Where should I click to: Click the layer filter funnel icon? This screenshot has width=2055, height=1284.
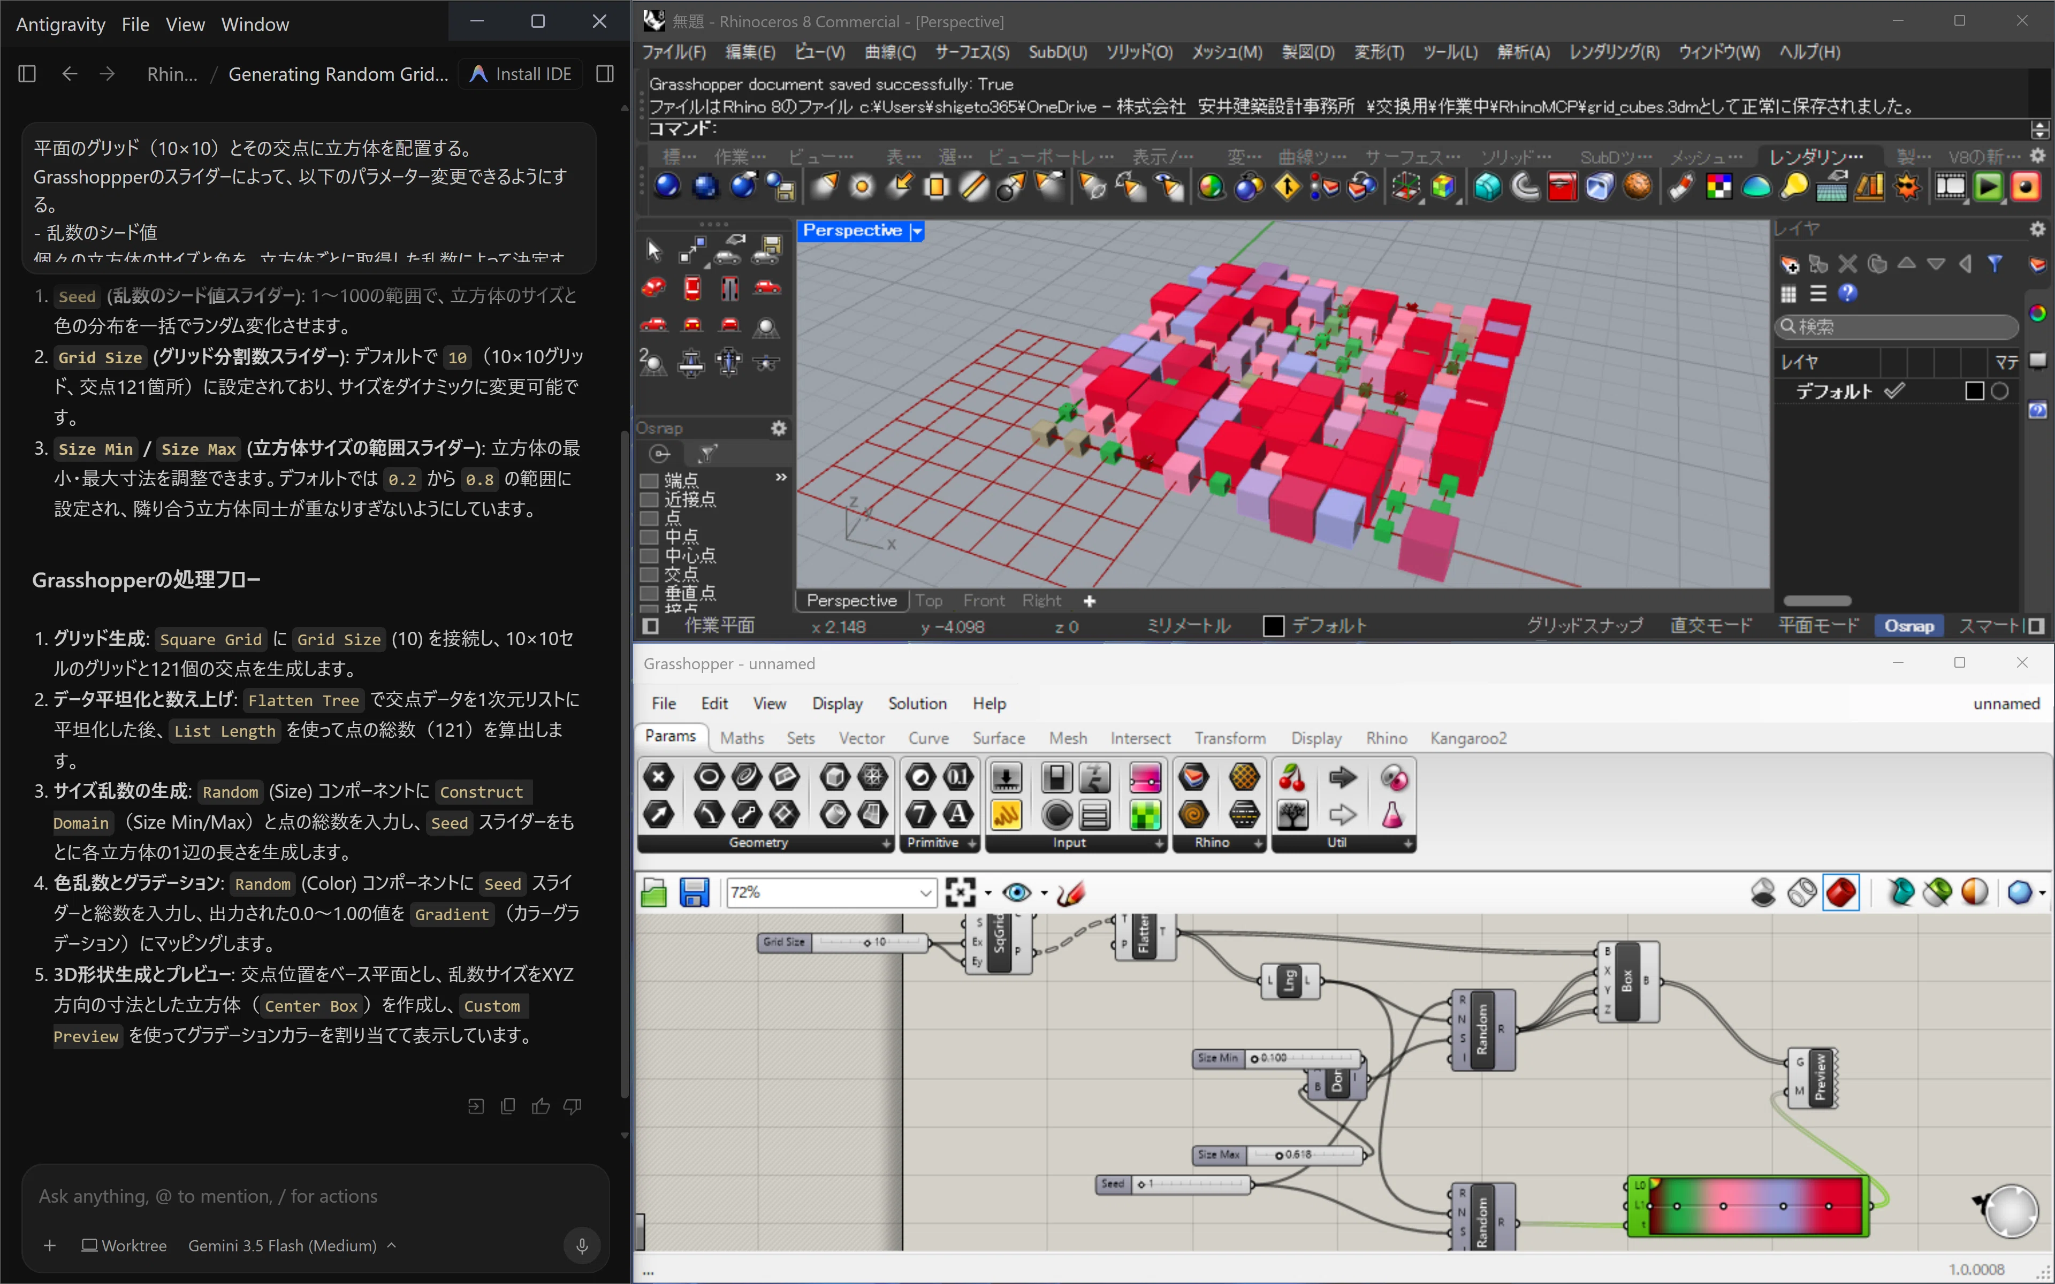(x=1995, y=264)
